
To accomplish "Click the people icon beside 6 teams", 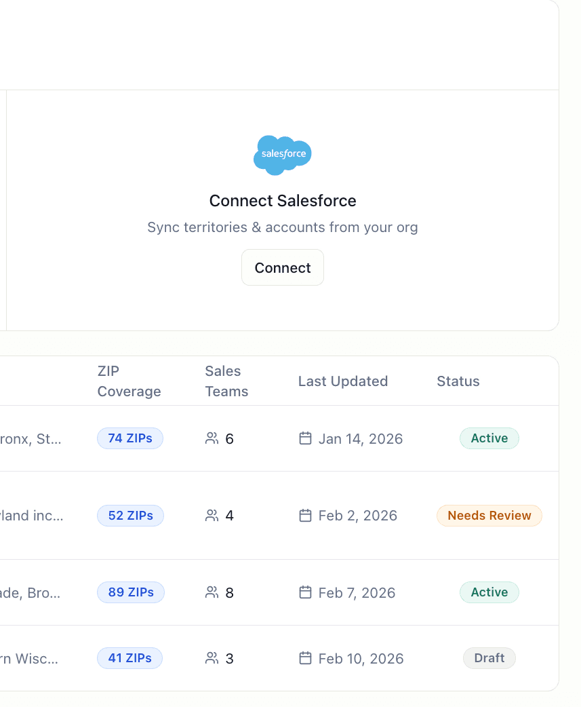I will pyautogui.click(x=212, y=438).
